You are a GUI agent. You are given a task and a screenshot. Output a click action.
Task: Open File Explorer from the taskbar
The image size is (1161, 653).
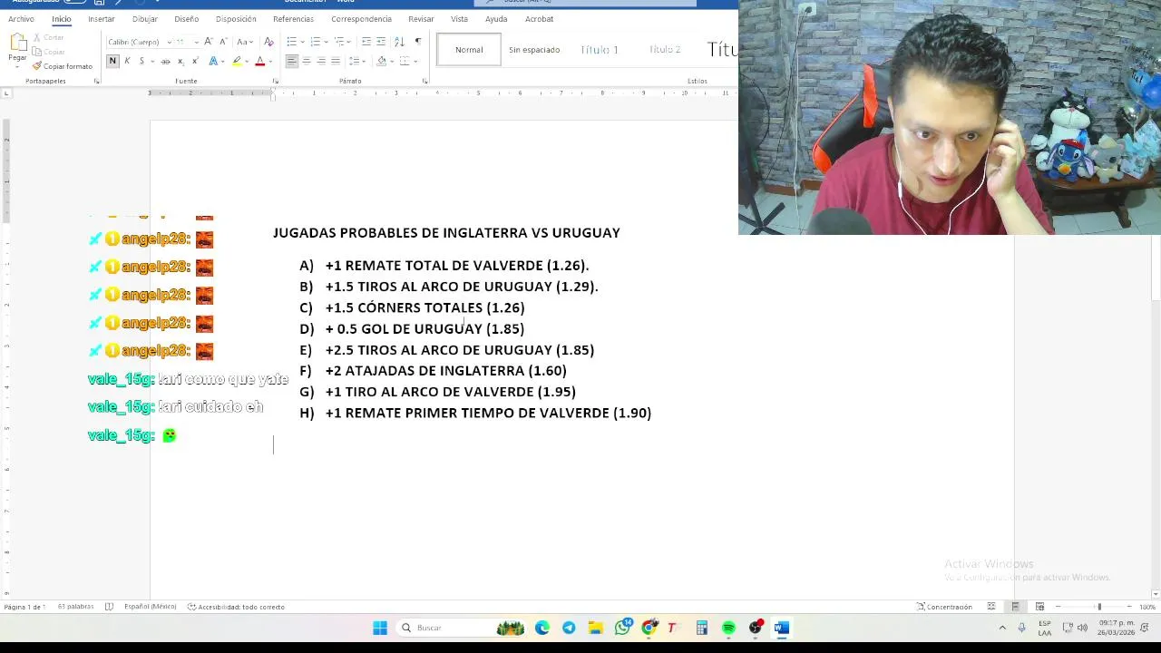click(x=595, y=628)
